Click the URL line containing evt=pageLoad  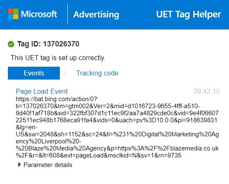point(98,155)
